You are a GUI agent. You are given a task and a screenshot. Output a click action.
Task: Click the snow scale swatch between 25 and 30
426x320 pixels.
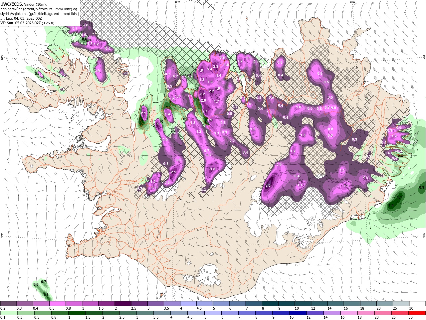401,304
